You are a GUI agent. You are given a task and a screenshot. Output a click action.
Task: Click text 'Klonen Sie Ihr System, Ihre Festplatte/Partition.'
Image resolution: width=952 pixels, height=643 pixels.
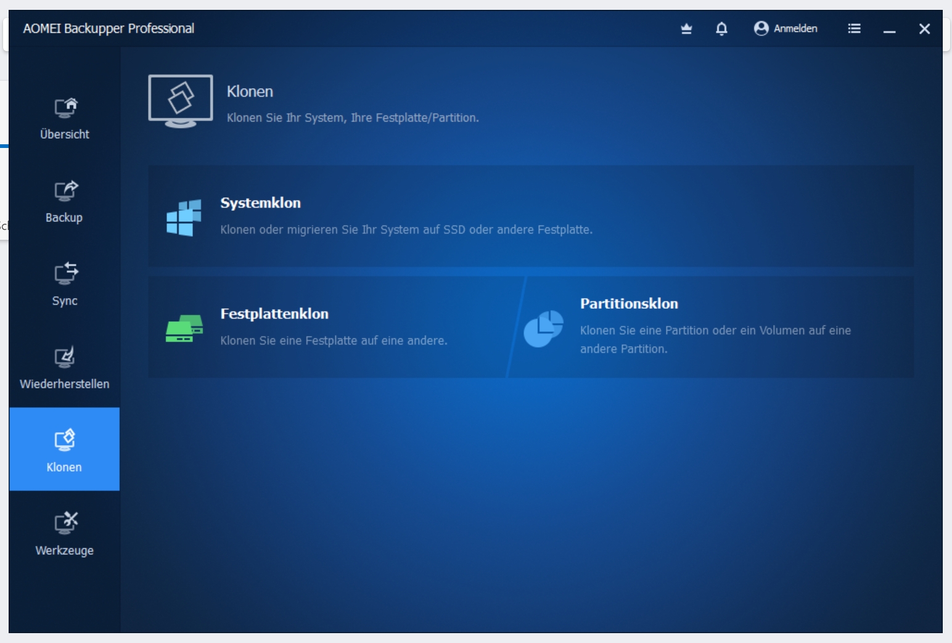[353, 118]
